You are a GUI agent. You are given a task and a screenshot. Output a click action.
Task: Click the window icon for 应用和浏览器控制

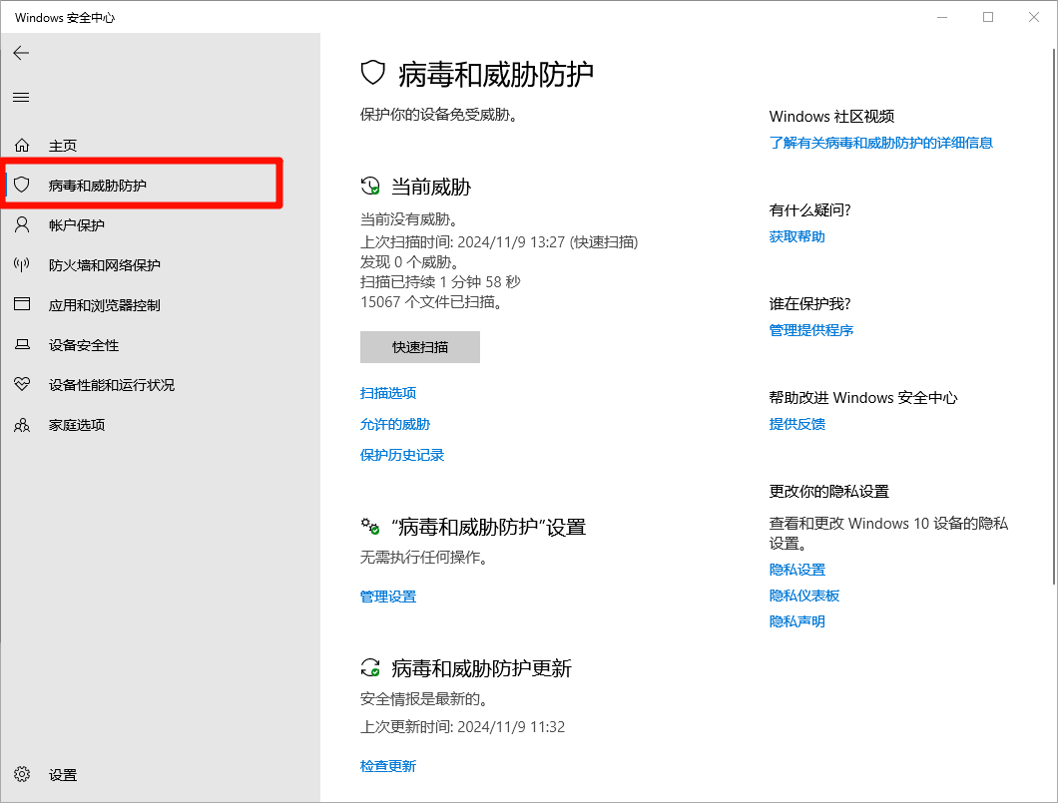tap(22, 304)
